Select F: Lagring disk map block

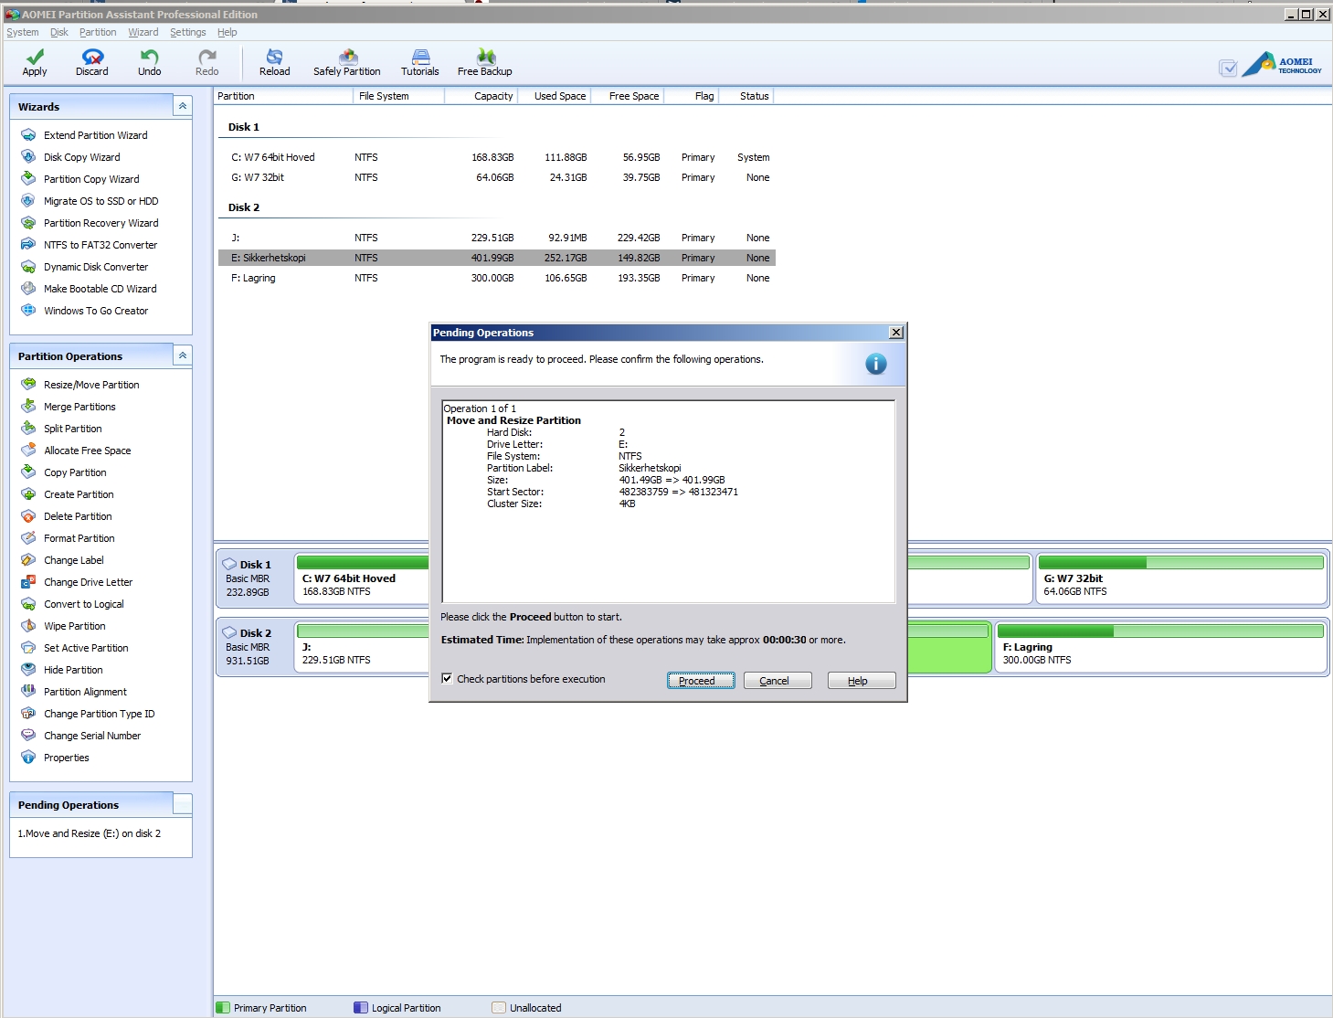(x=1160, y=647)
